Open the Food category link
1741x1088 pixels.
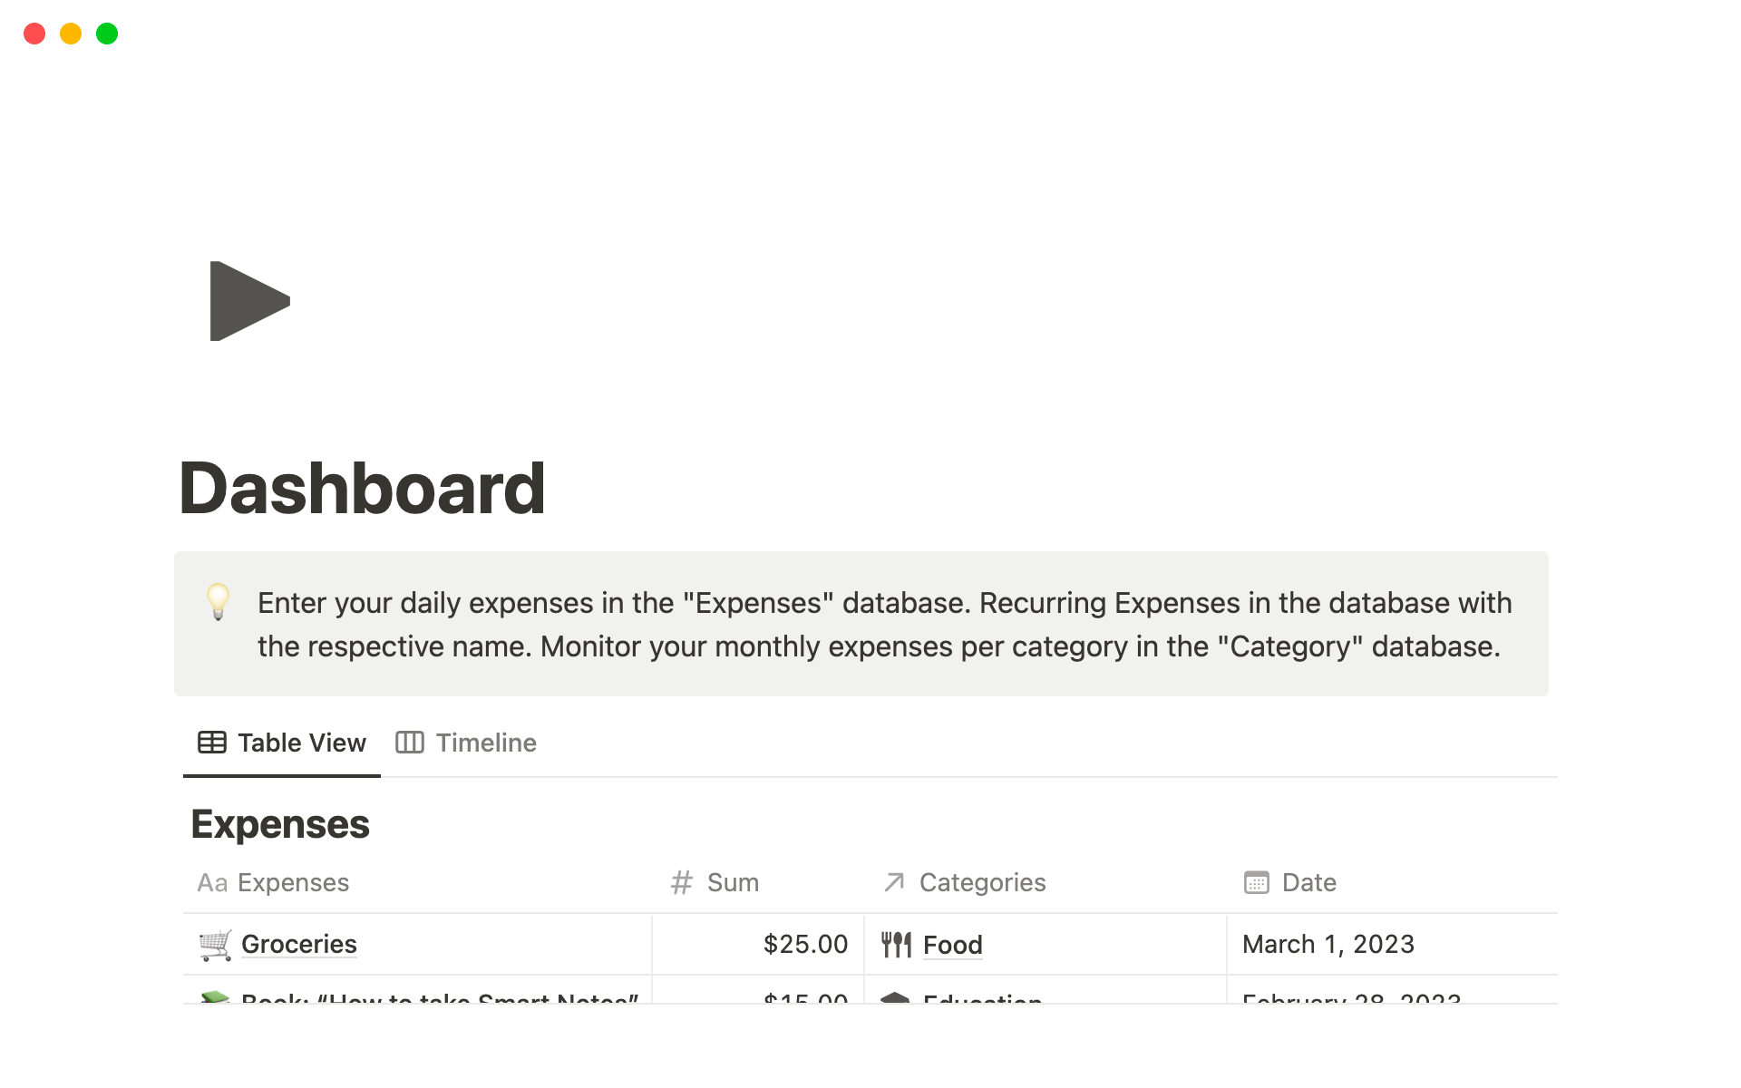click(952, 945)
